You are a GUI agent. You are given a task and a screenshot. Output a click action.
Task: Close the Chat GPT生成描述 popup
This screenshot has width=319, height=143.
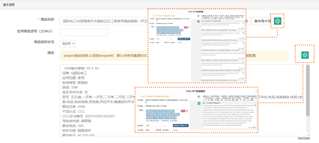point(256,91)
